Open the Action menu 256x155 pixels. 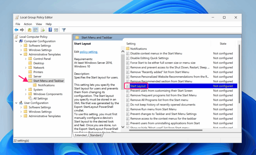28,24
